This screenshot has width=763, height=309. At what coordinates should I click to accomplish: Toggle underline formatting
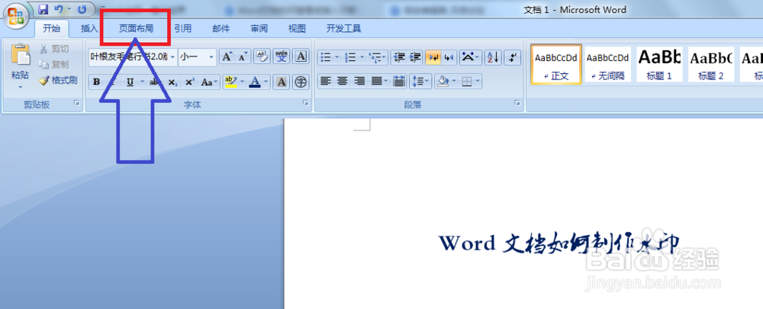tap(130, 82)
